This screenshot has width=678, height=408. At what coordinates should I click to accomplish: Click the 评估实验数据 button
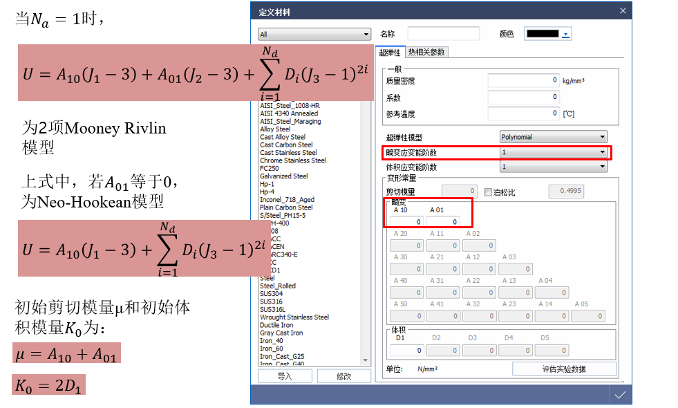pos(563,368)
